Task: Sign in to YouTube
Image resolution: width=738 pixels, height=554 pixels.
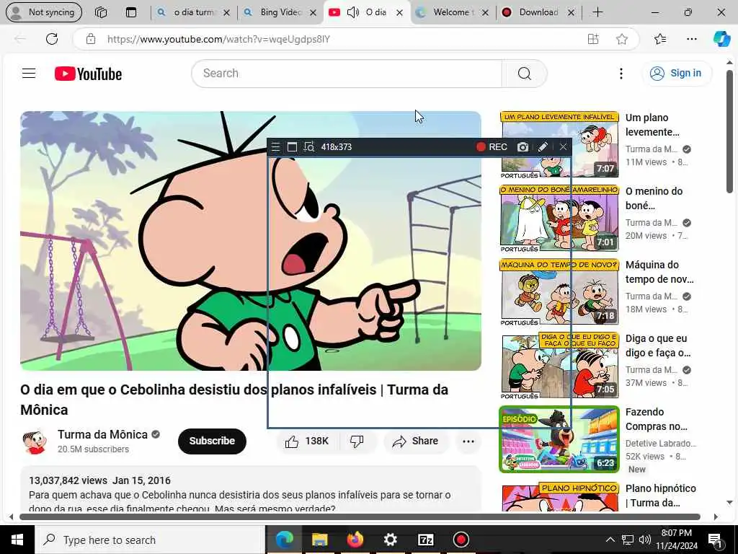Action: 676,74
